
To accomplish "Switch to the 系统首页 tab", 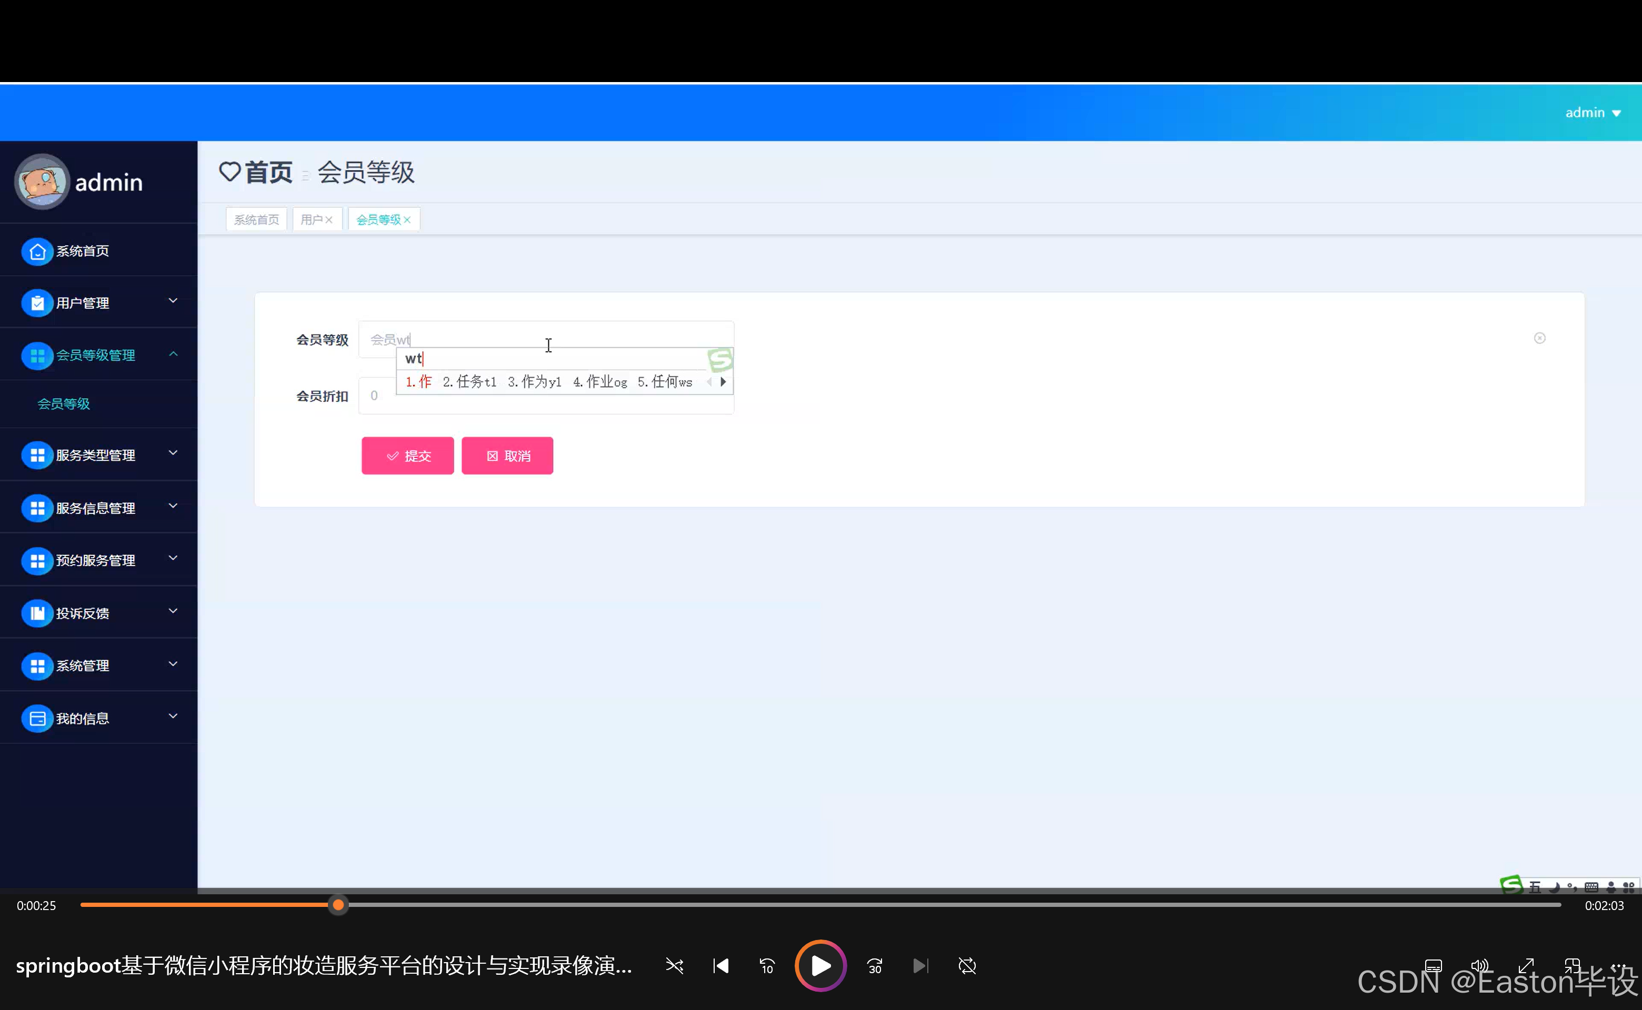I will [x=256, y=218].
